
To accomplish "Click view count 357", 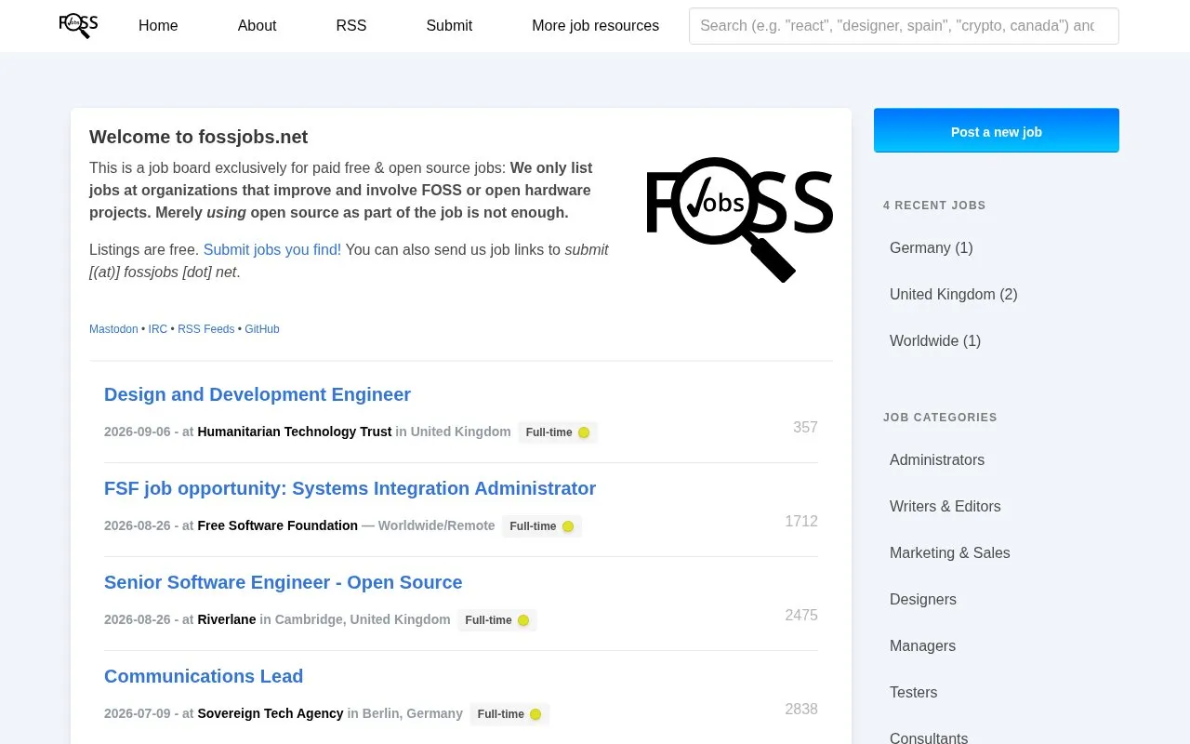I will pos(805,428).
